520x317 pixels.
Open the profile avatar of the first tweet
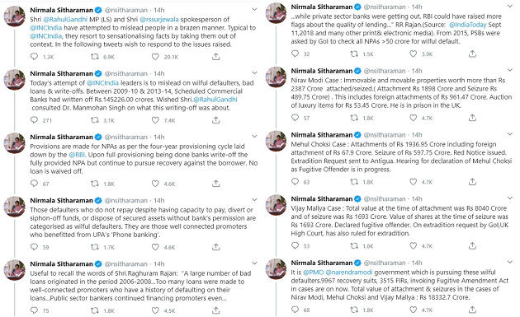(x=14, y=16)
